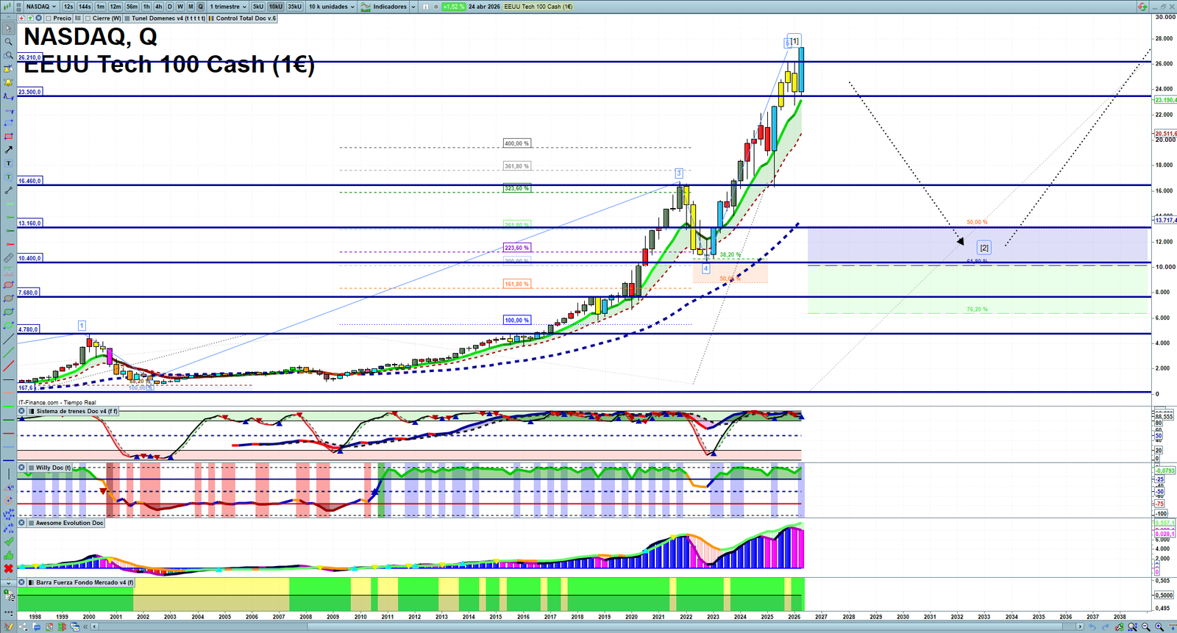Switch to 144s timeframe
The height and width of the screenshot is (633, 1177).
coord(85,7)
